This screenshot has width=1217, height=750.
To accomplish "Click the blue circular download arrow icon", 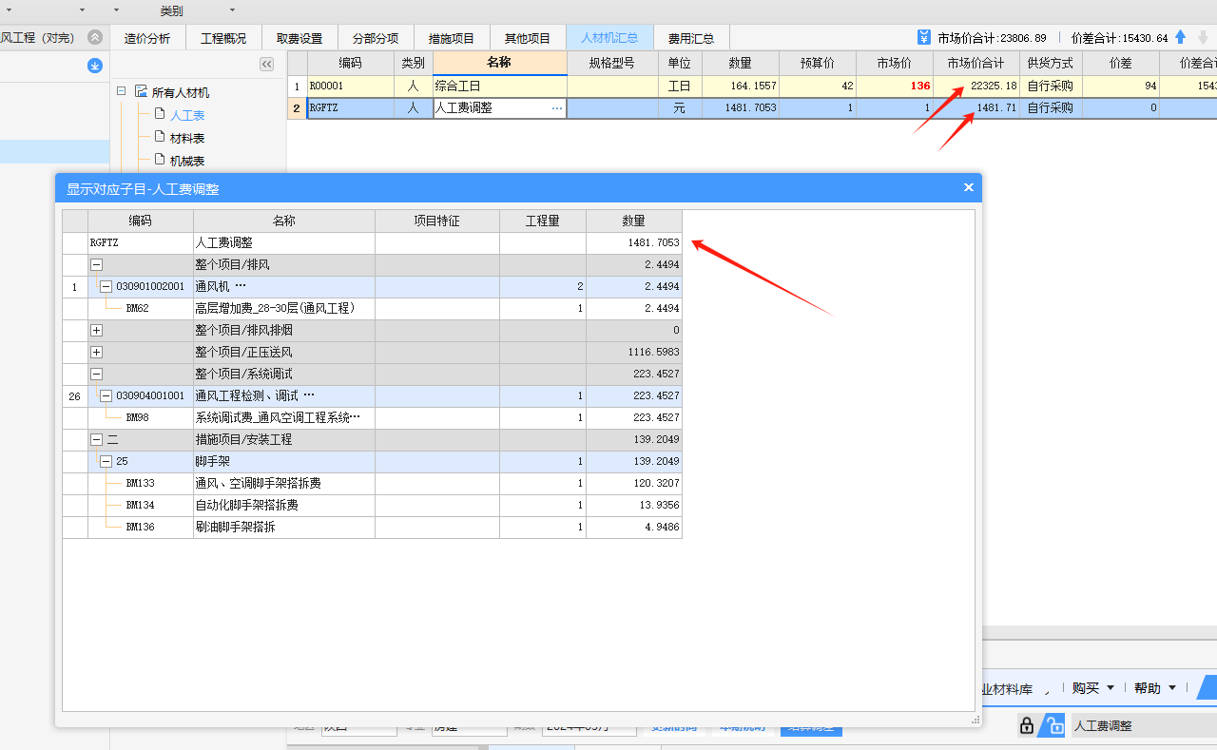I will click(94, 66).
